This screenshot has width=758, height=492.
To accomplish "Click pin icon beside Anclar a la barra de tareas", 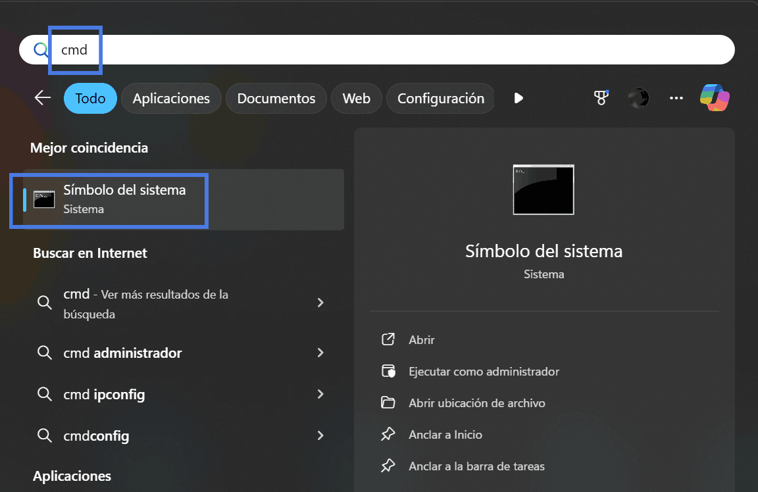I will click(388, 466).
